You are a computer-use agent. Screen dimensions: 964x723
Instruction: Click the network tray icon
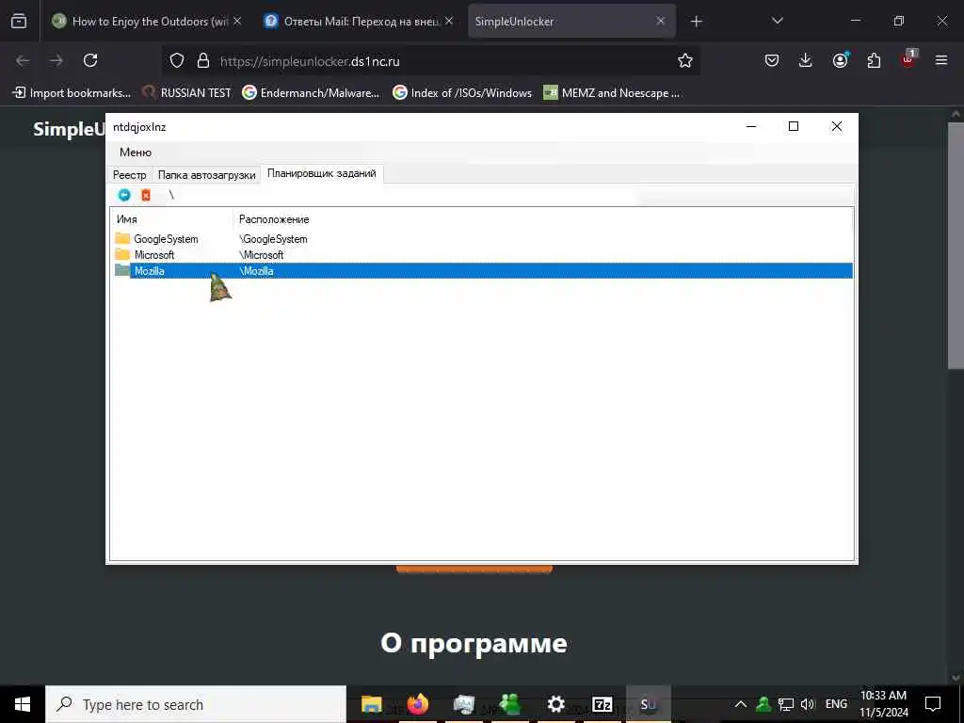(x=786, y=704)
